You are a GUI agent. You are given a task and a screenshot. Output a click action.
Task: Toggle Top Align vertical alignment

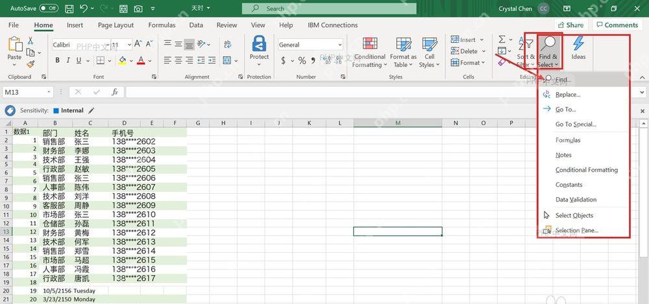(x=167, y=44)
